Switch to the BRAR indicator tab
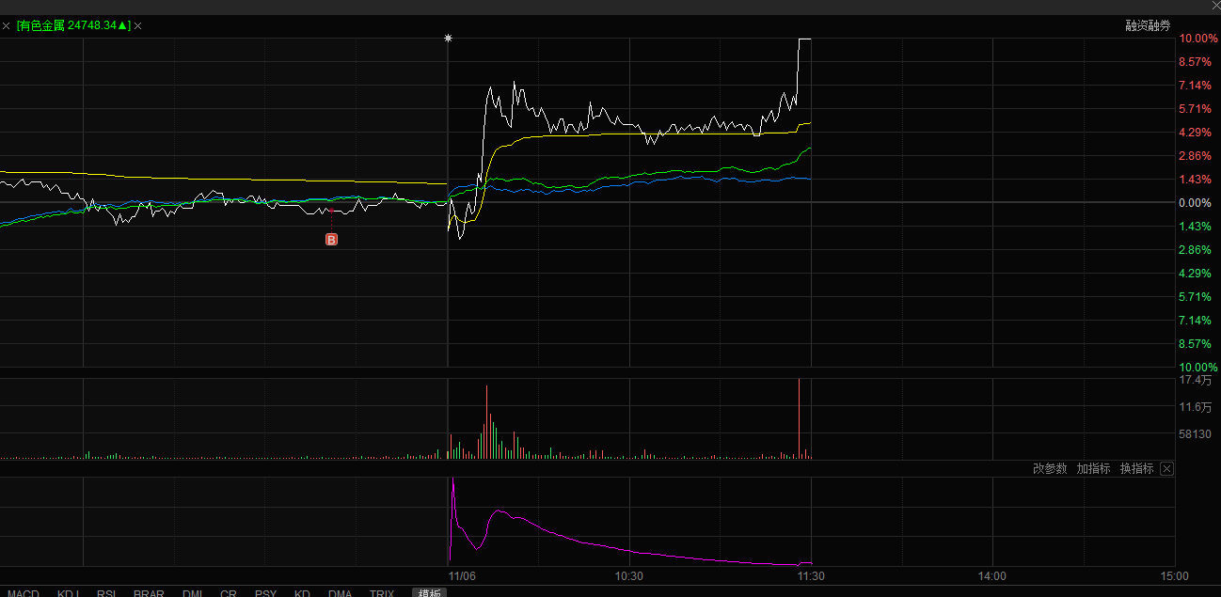The width and height of the screenshot is (1221, 597). point(149,593)
